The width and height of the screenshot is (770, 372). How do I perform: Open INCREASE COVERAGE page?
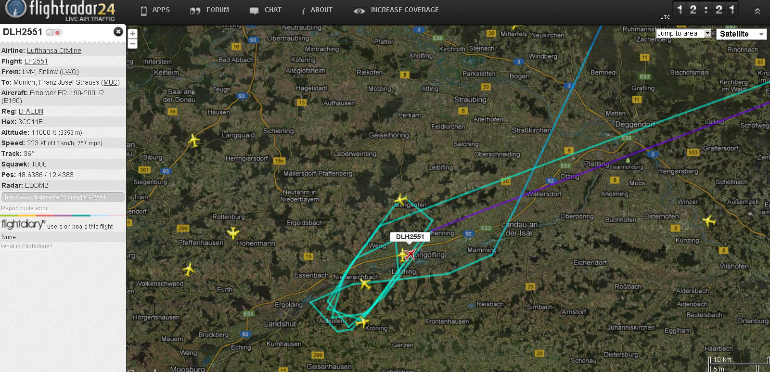[x=396, y=10]
